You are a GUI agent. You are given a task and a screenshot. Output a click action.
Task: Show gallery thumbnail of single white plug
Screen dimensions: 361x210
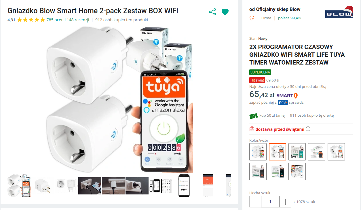(x=42, y=185)
